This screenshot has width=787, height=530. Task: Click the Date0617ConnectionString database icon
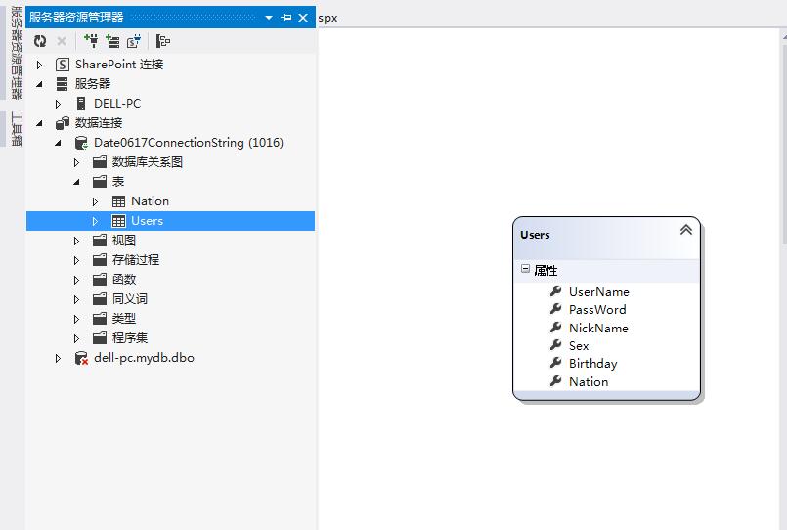81,143
